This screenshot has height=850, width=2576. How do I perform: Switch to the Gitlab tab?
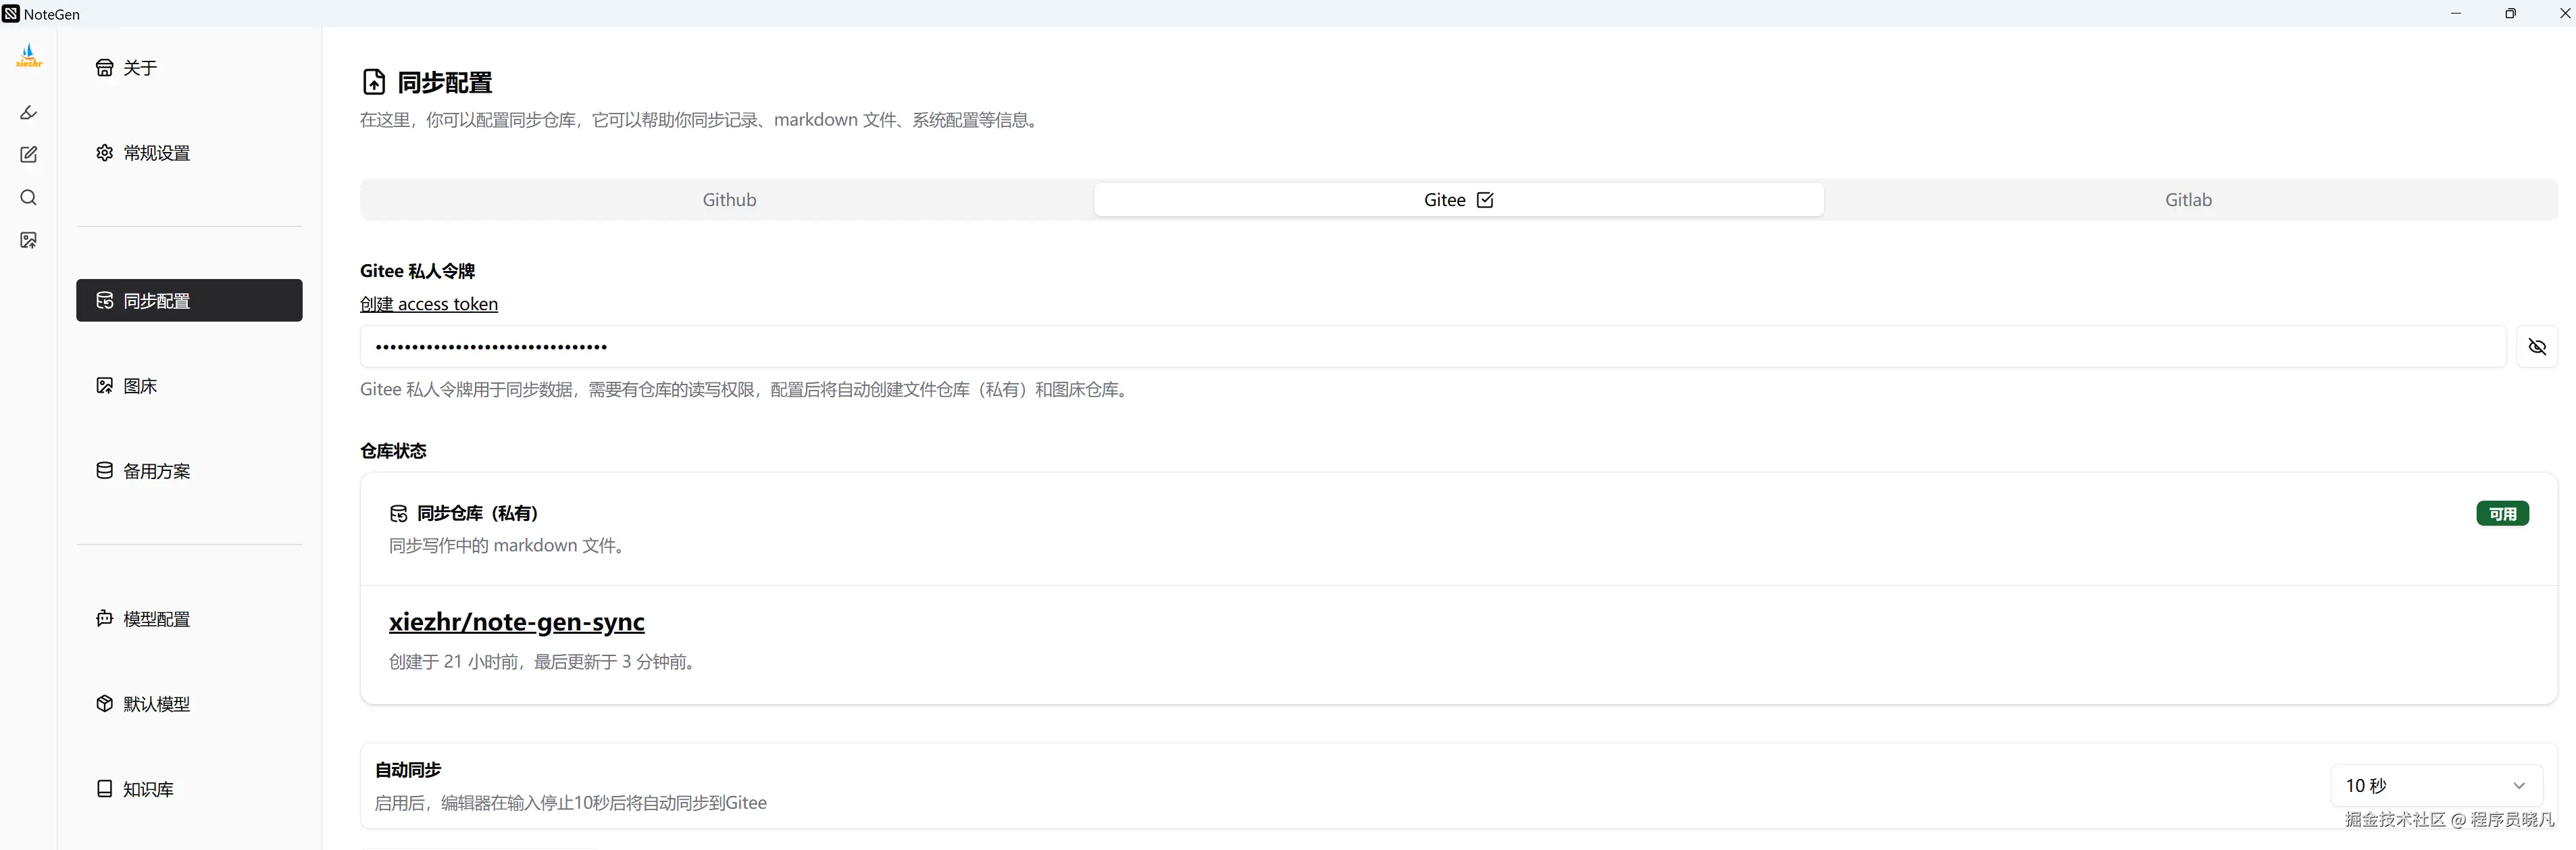(2187, 200)
